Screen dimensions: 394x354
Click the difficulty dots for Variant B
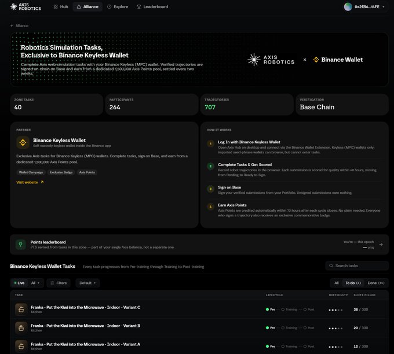(x=335, y=329)
